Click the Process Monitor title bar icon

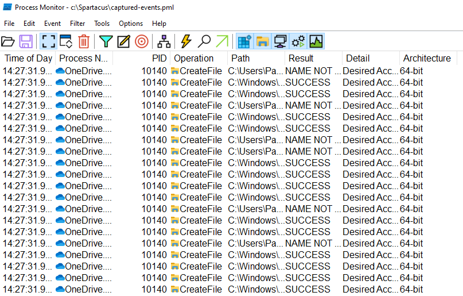coord(7,7)
